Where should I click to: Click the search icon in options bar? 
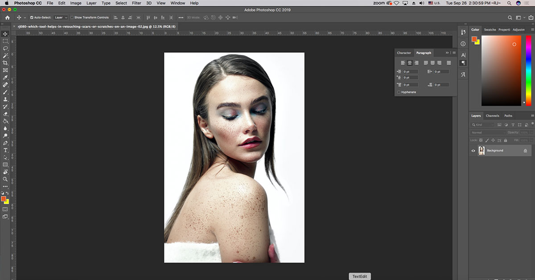[x=510, y=18]
